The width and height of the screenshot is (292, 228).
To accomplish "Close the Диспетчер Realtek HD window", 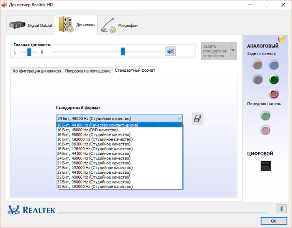I will coord(283,5).
